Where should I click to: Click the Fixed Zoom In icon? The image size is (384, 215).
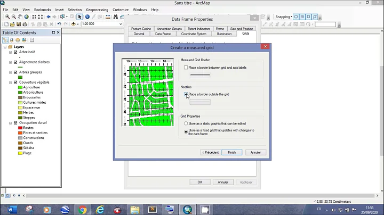34,16
